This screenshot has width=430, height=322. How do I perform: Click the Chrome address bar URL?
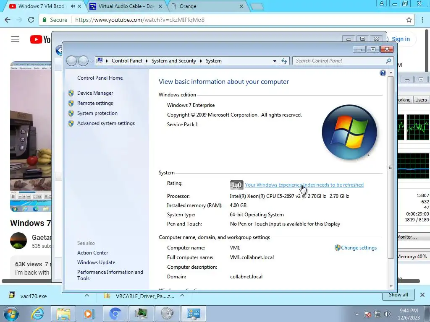click(139, 20)
